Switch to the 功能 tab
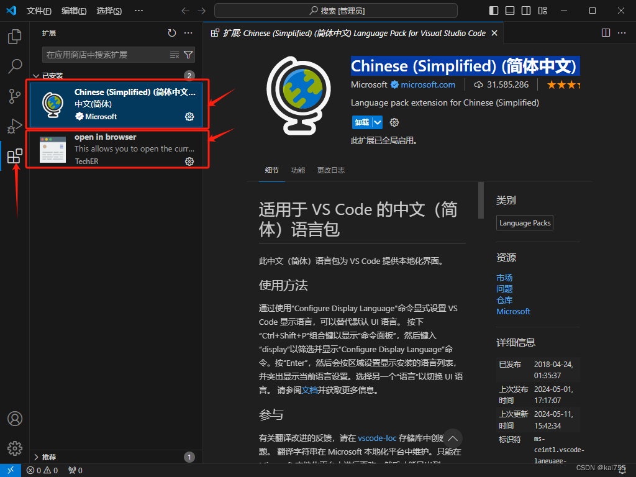 point(298,170)
